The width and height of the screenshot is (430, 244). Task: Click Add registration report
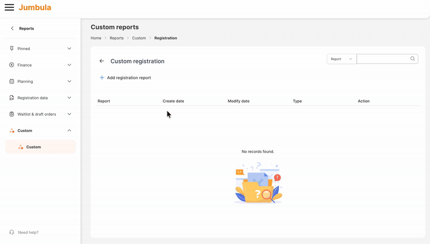pyautogui.click(x=128, y=78)
